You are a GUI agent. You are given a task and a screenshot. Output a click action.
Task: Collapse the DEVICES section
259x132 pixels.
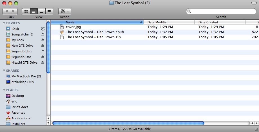[4, 23]
